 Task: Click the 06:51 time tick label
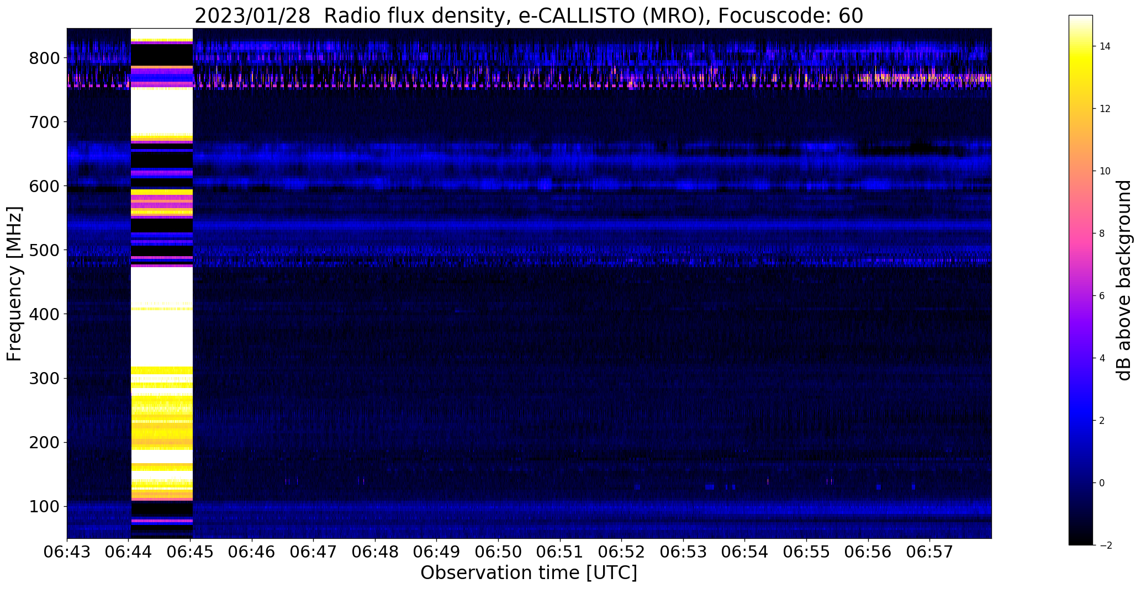560,553
